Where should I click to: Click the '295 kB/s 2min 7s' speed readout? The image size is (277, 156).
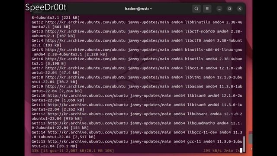pyautogui.click(x=222, y=151)
